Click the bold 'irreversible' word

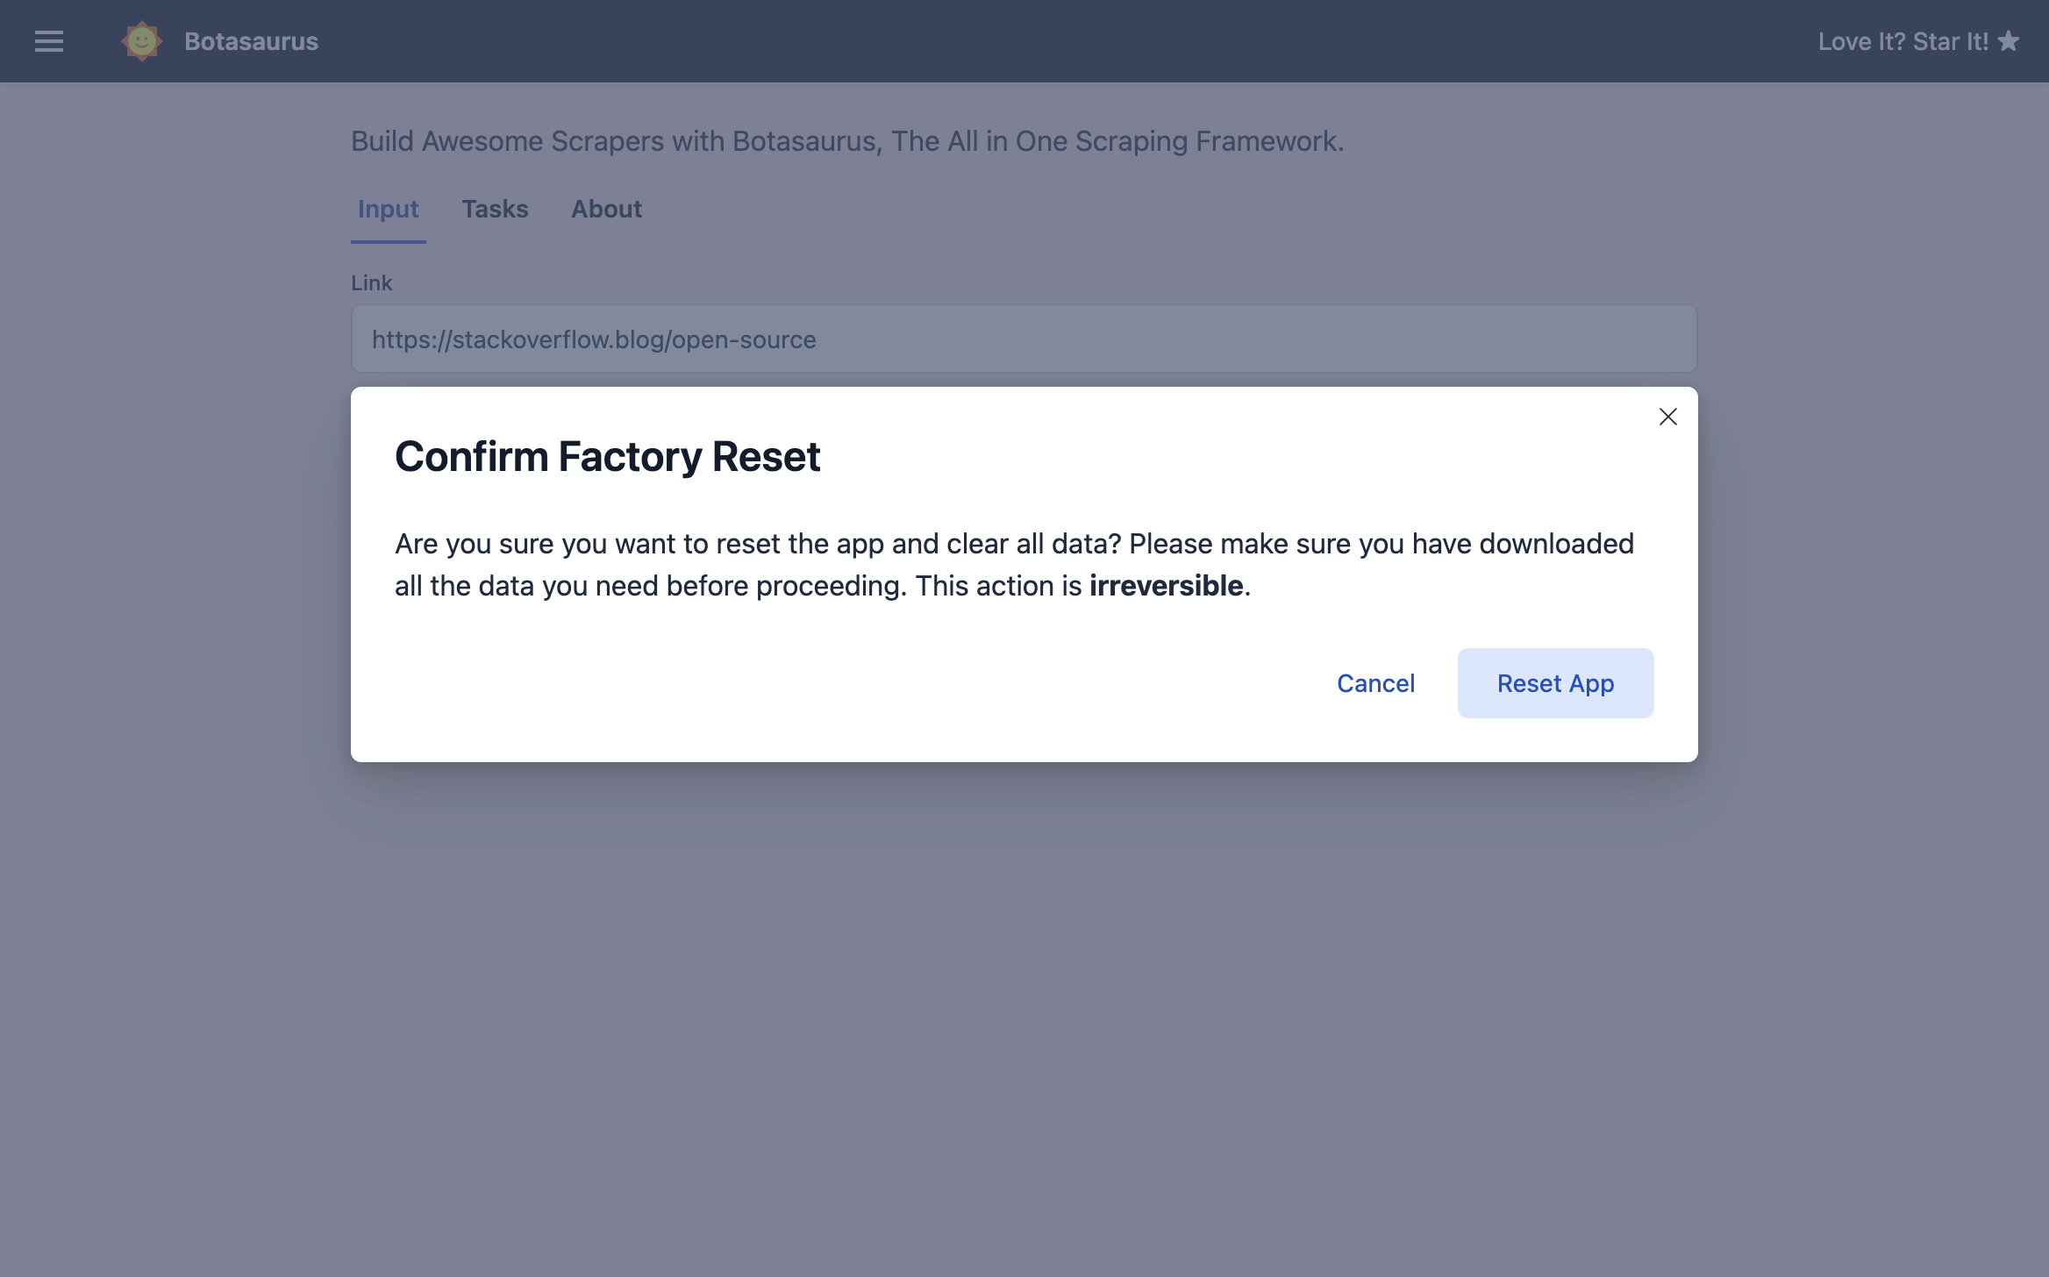1166,585
